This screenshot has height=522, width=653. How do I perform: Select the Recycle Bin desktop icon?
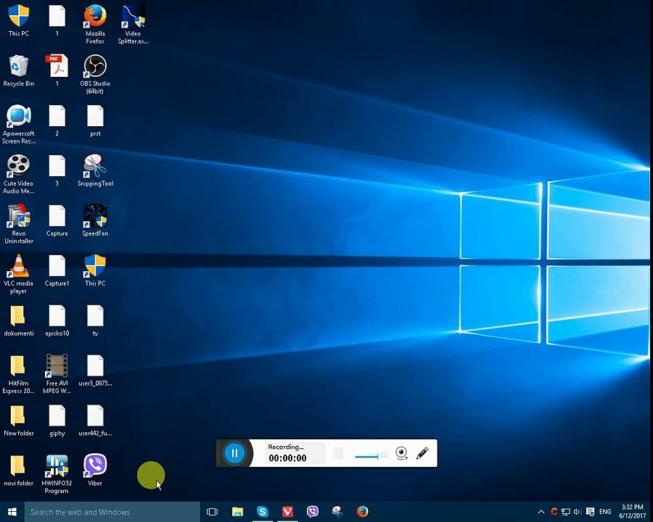pos(18,71)
